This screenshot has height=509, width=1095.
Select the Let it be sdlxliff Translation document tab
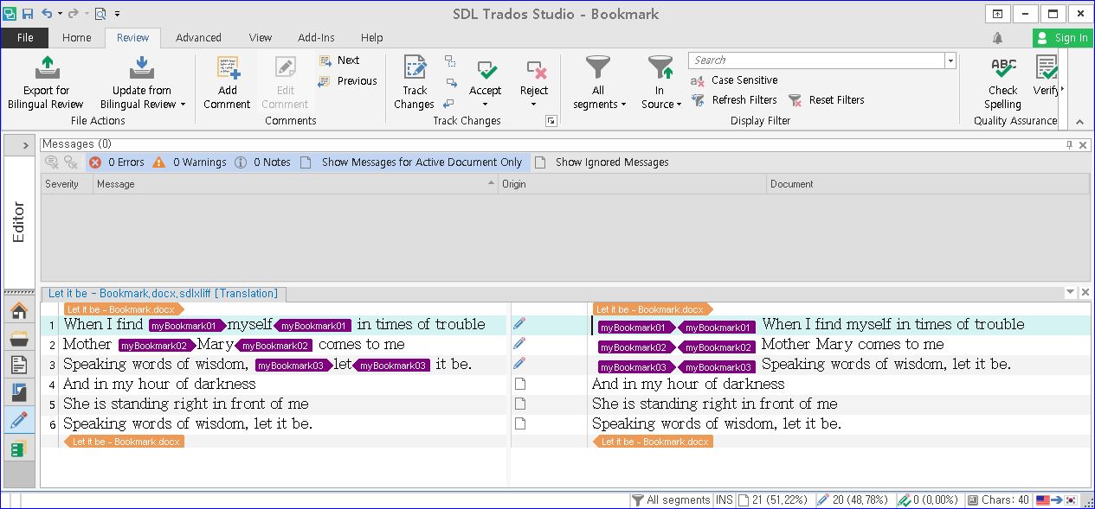[x=163, y=294]
